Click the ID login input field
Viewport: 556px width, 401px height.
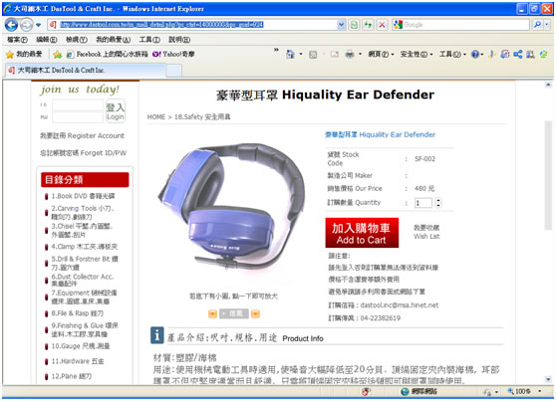point(78,104)
